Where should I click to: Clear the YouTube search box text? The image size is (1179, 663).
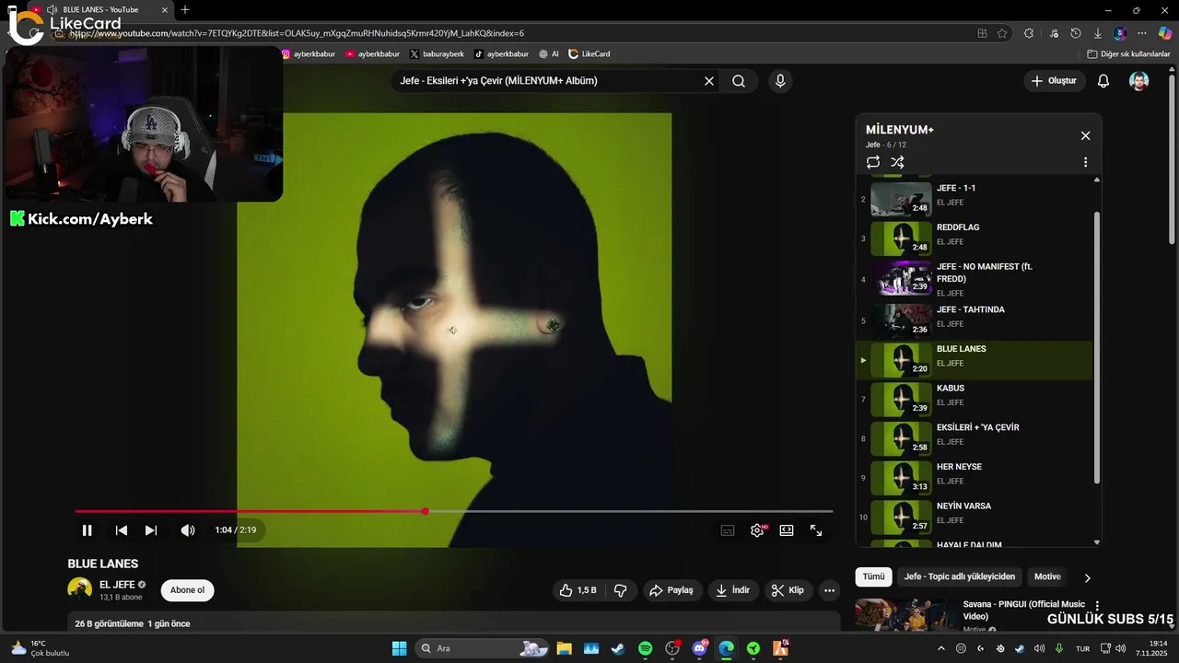click(x=709, y=81)
